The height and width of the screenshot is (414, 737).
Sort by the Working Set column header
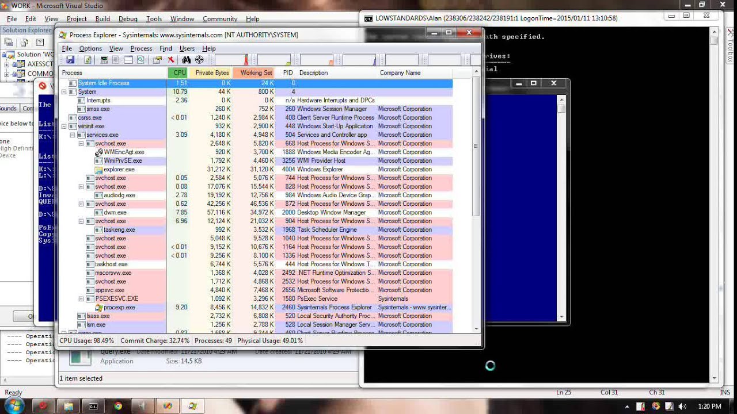click(254, 73)
